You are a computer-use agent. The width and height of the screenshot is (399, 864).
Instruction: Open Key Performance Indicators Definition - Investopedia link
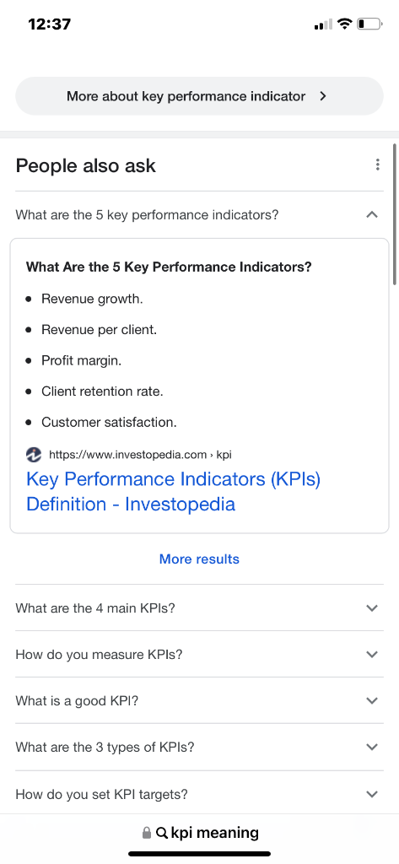pos(173,492)
